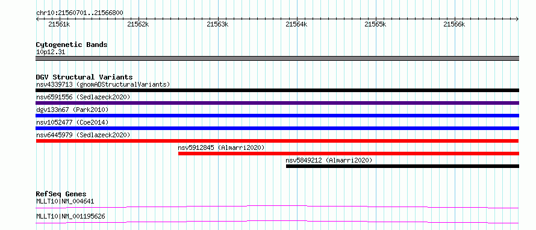The image size is (536, 230).
Task: Open the nsv4339713 (gnomADStructuralVariants) label
Action: coord(103,84)
